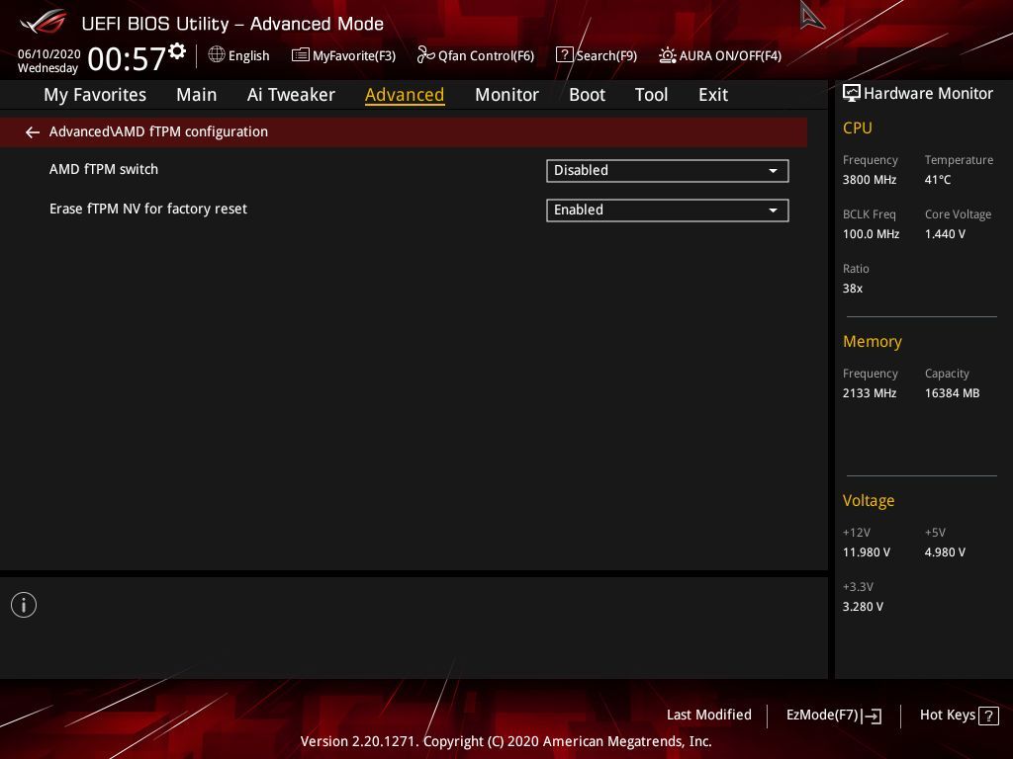Image resolution: width=1013 pixels, height=759 pixels.
Task: Open Erase fTPM NV for factory reset dropdown
Action: point(668,210)
